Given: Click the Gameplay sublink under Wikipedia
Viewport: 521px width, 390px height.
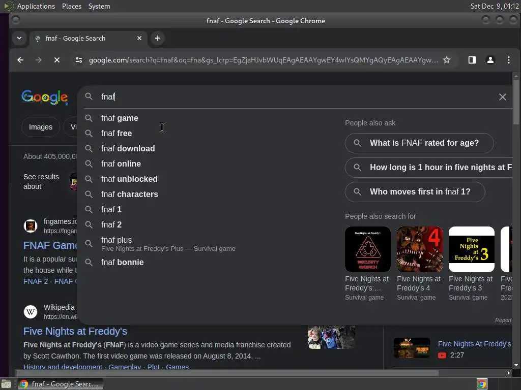Looking at the screenshot, I should 125,367.
